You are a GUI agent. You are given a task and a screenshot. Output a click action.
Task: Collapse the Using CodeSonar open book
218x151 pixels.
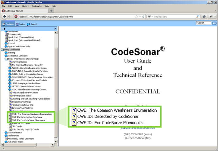pyautogui.click(x=2, y=50)
